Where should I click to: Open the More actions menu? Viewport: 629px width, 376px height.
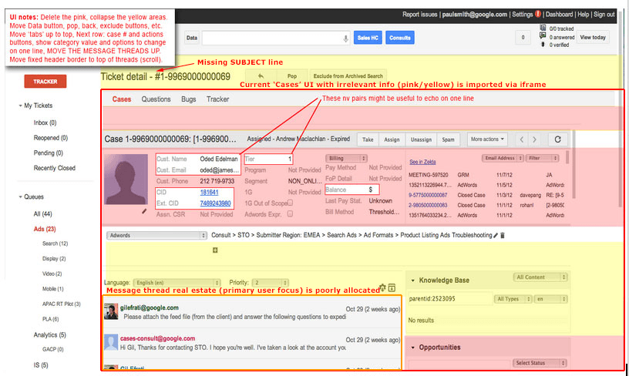487,139
